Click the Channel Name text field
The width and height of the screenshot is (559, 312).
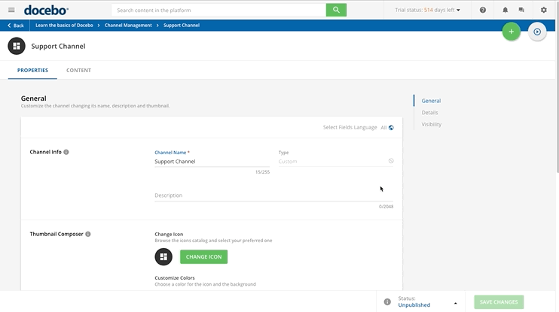point(211,162)
